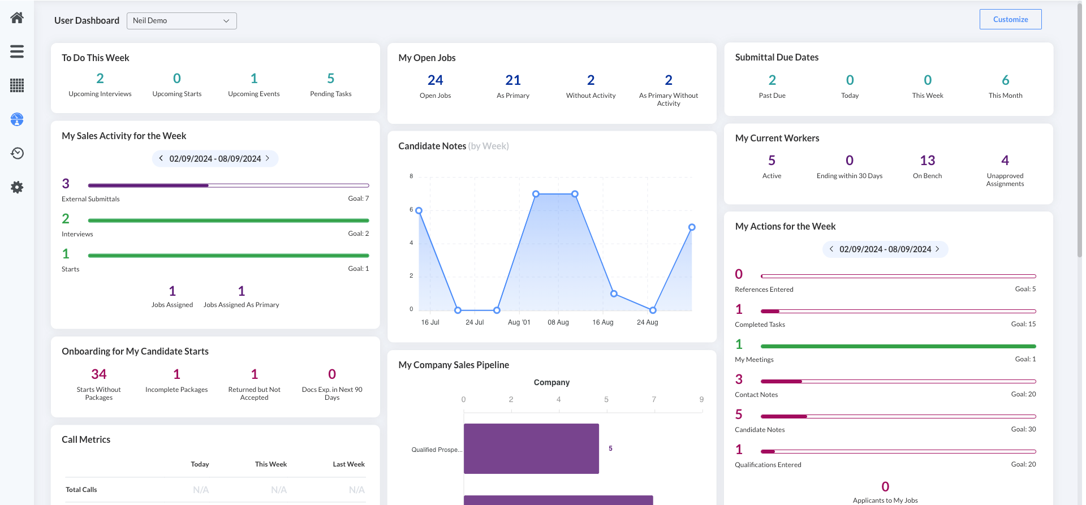Go to next week in My Actions
Viewport: 1086px width, 505px height.
(937, 249)
